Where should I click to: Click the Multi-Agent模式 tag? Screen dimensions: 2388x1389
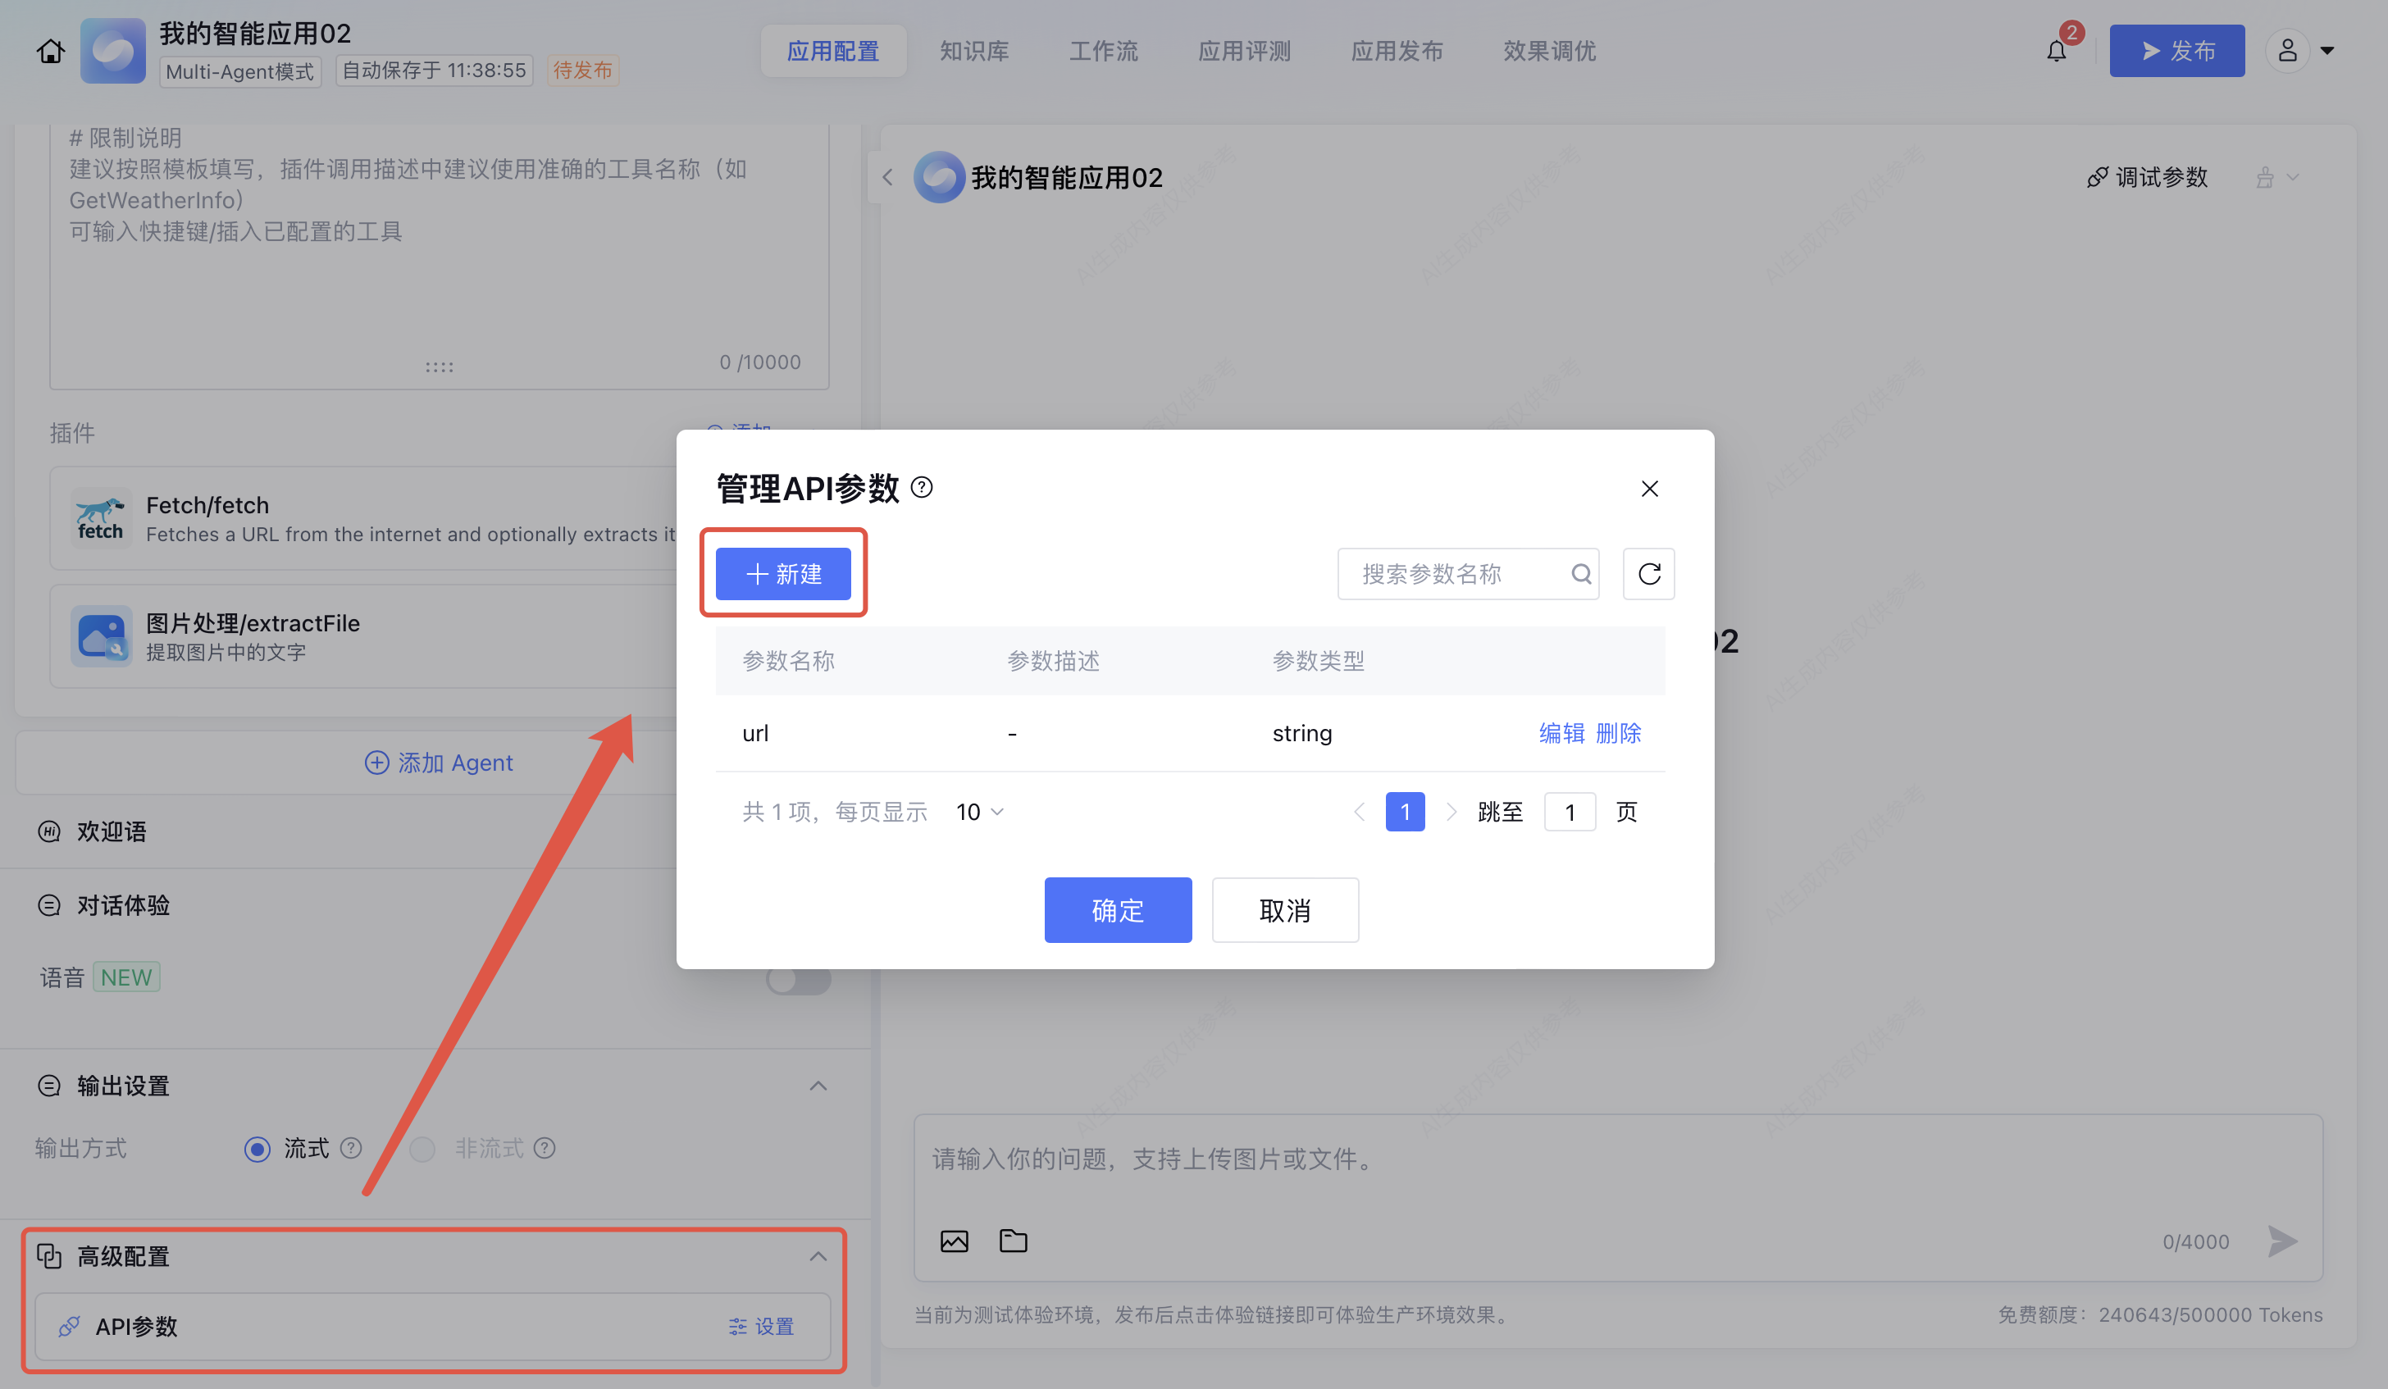point(239,71)
